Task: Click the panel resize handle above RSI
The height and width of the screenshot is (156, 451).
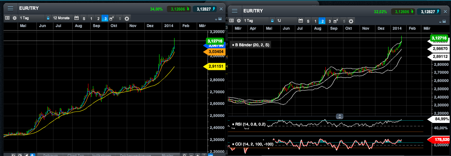Action: [x=339, y=116]
